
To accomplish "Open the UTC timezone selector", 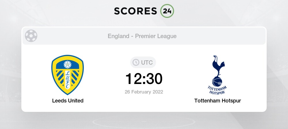I will tap(143, 62).
